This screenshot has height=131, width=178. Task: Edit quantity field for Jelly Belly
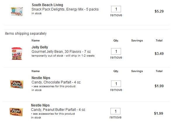coord(116,51)
